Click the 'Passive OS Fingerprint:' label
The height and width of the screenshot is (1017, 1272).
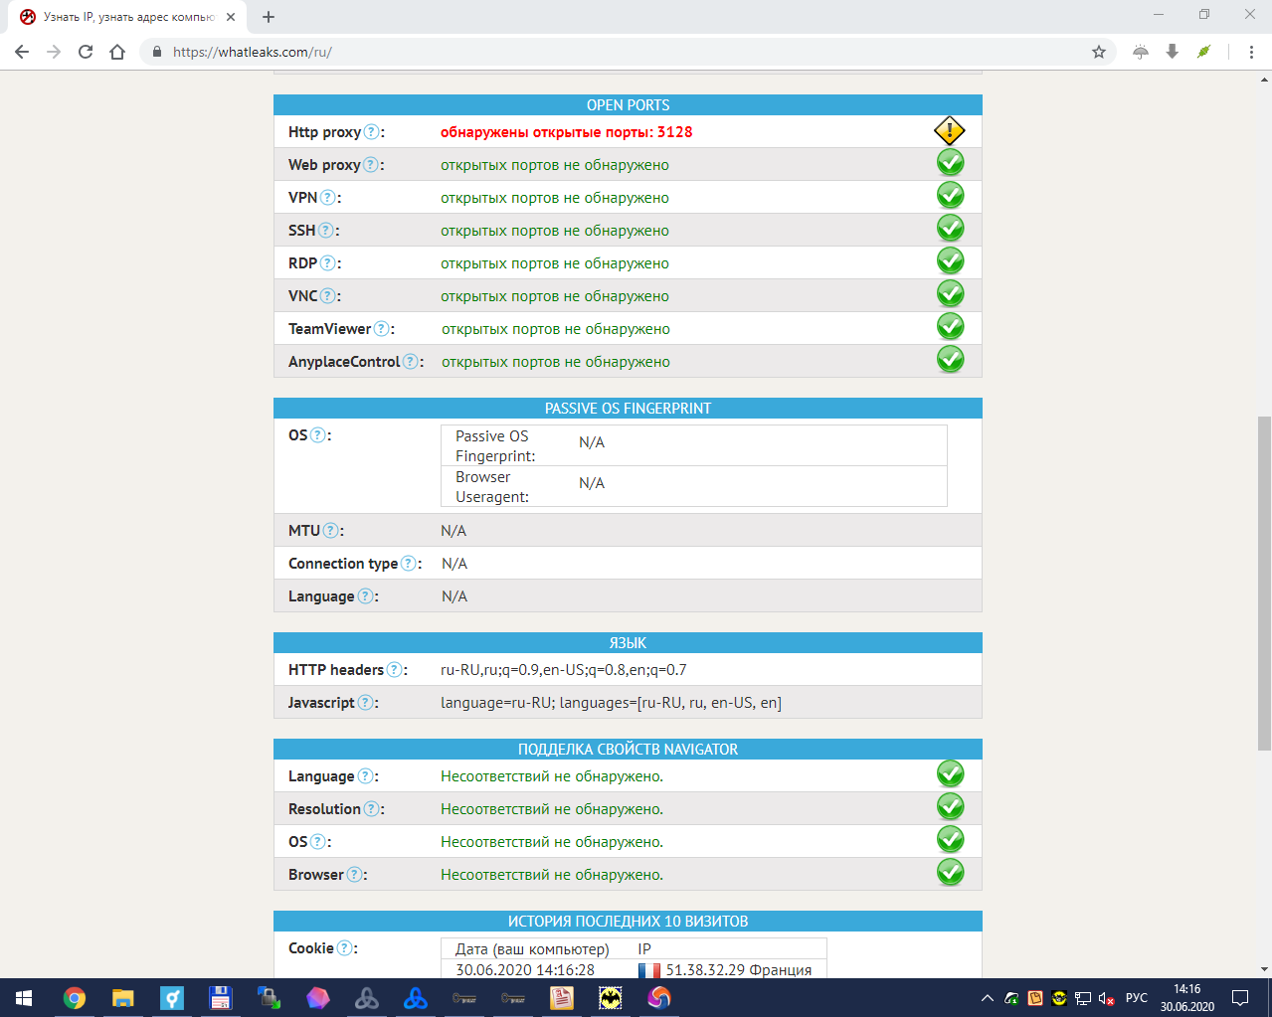[495, 446]
